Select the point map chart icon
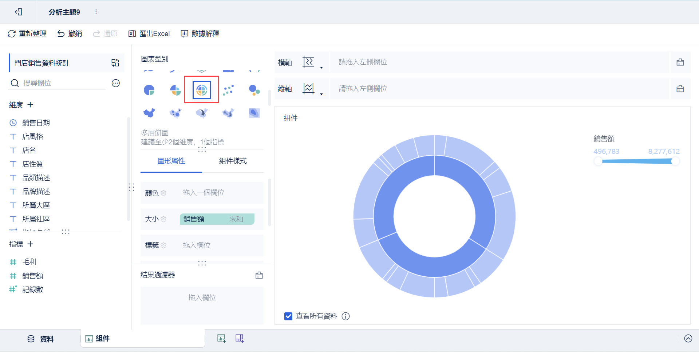Screen dimensions: 699x352 pyautogui.click(x=175, y=113)
